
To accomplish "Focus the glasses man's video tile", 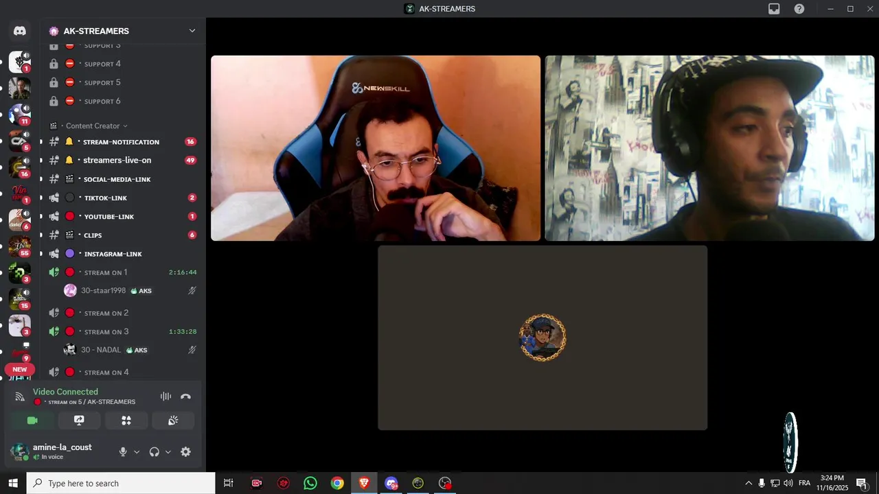I will pos(376,148).
